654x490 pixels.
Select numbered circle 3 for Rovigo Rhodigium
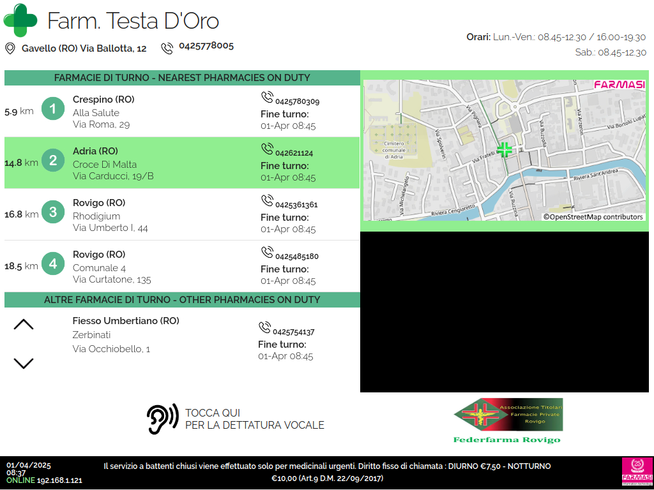click(x=53, y=212)
